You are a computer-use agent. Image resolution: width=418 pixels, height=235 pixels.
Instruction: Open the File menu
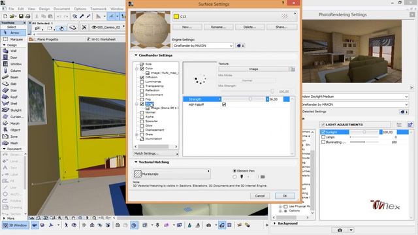[11, 8]
